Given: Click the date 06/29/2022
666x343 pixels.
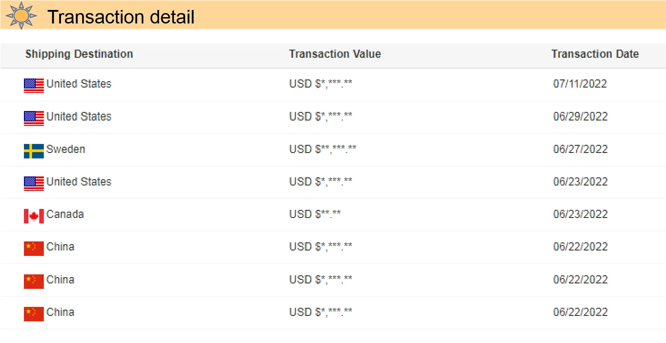Looking at the screenshot, I should point(581,116).
